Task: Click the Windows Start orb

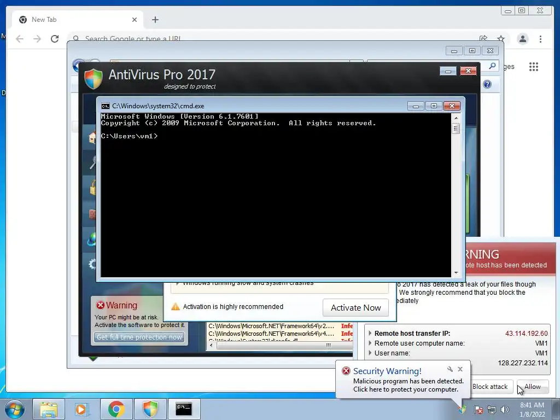Action: [15, 409]
